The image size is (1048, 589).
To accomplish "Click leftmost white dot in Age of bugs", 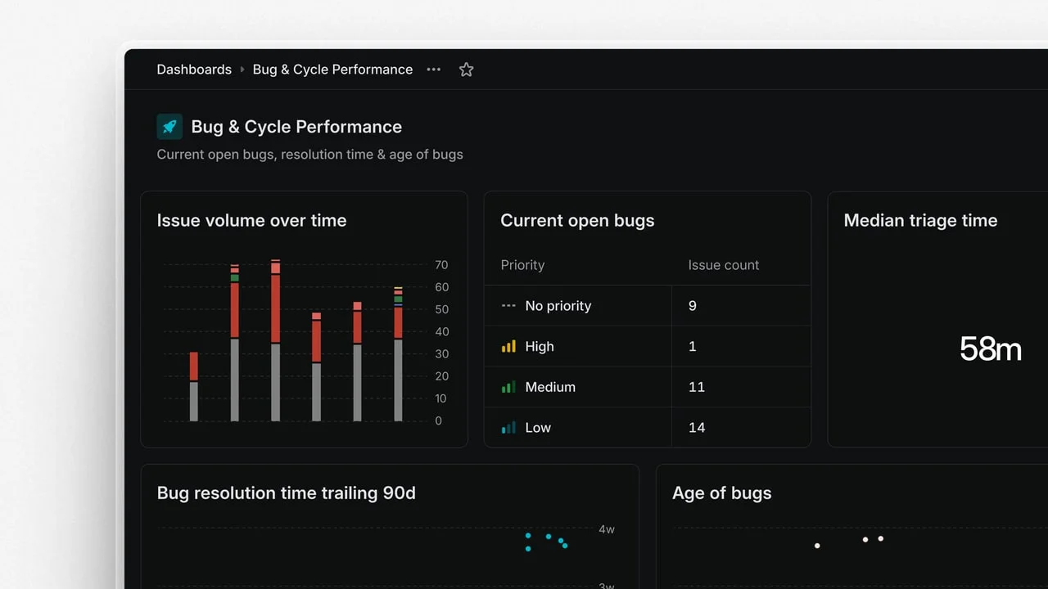I will pos(817,546).
